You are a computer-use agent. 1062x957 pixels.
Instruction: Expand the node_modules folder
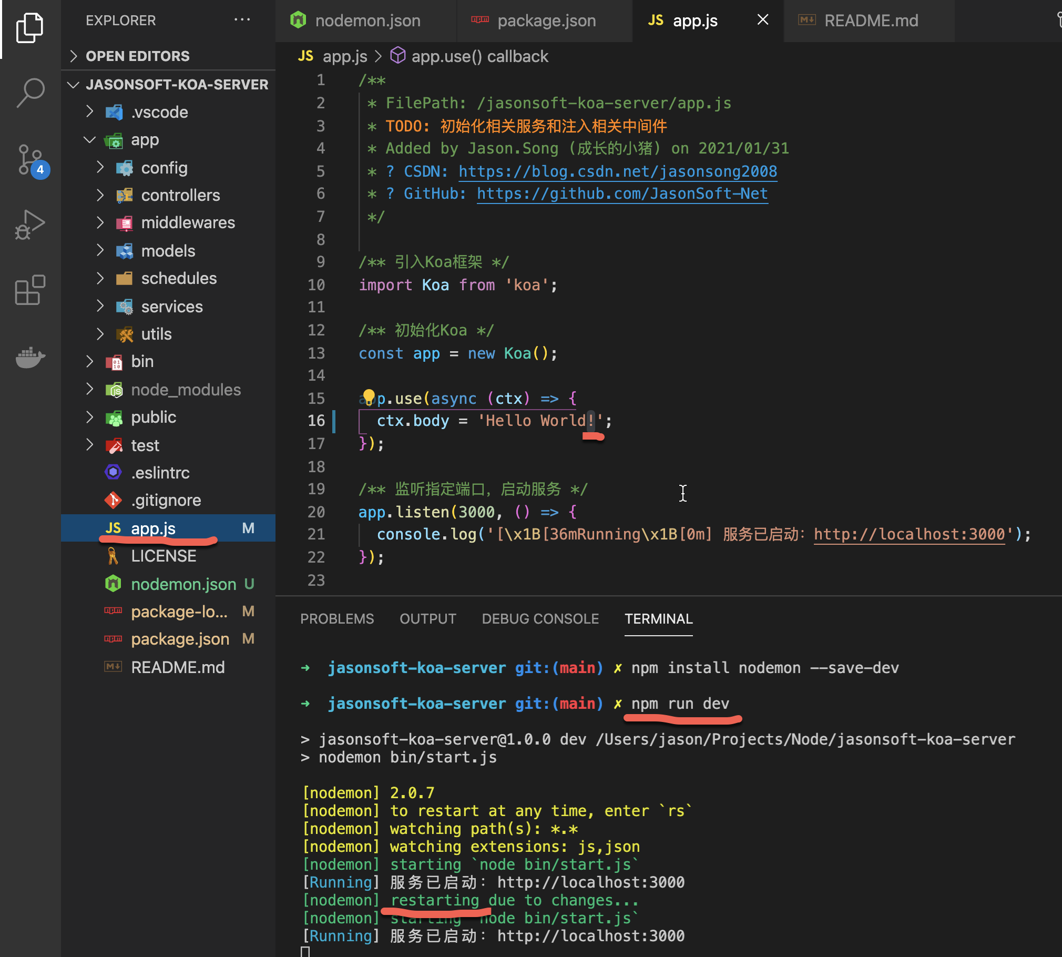point(185,390)
